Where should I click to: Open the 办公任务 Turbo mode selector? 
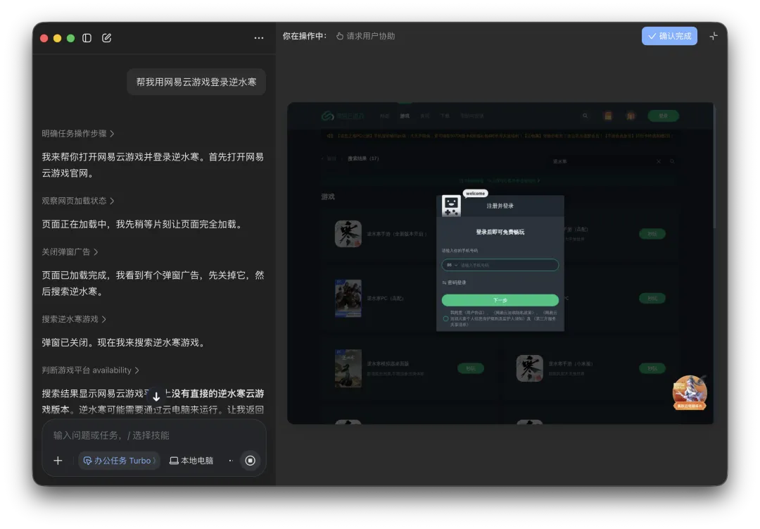coord(119,461)
